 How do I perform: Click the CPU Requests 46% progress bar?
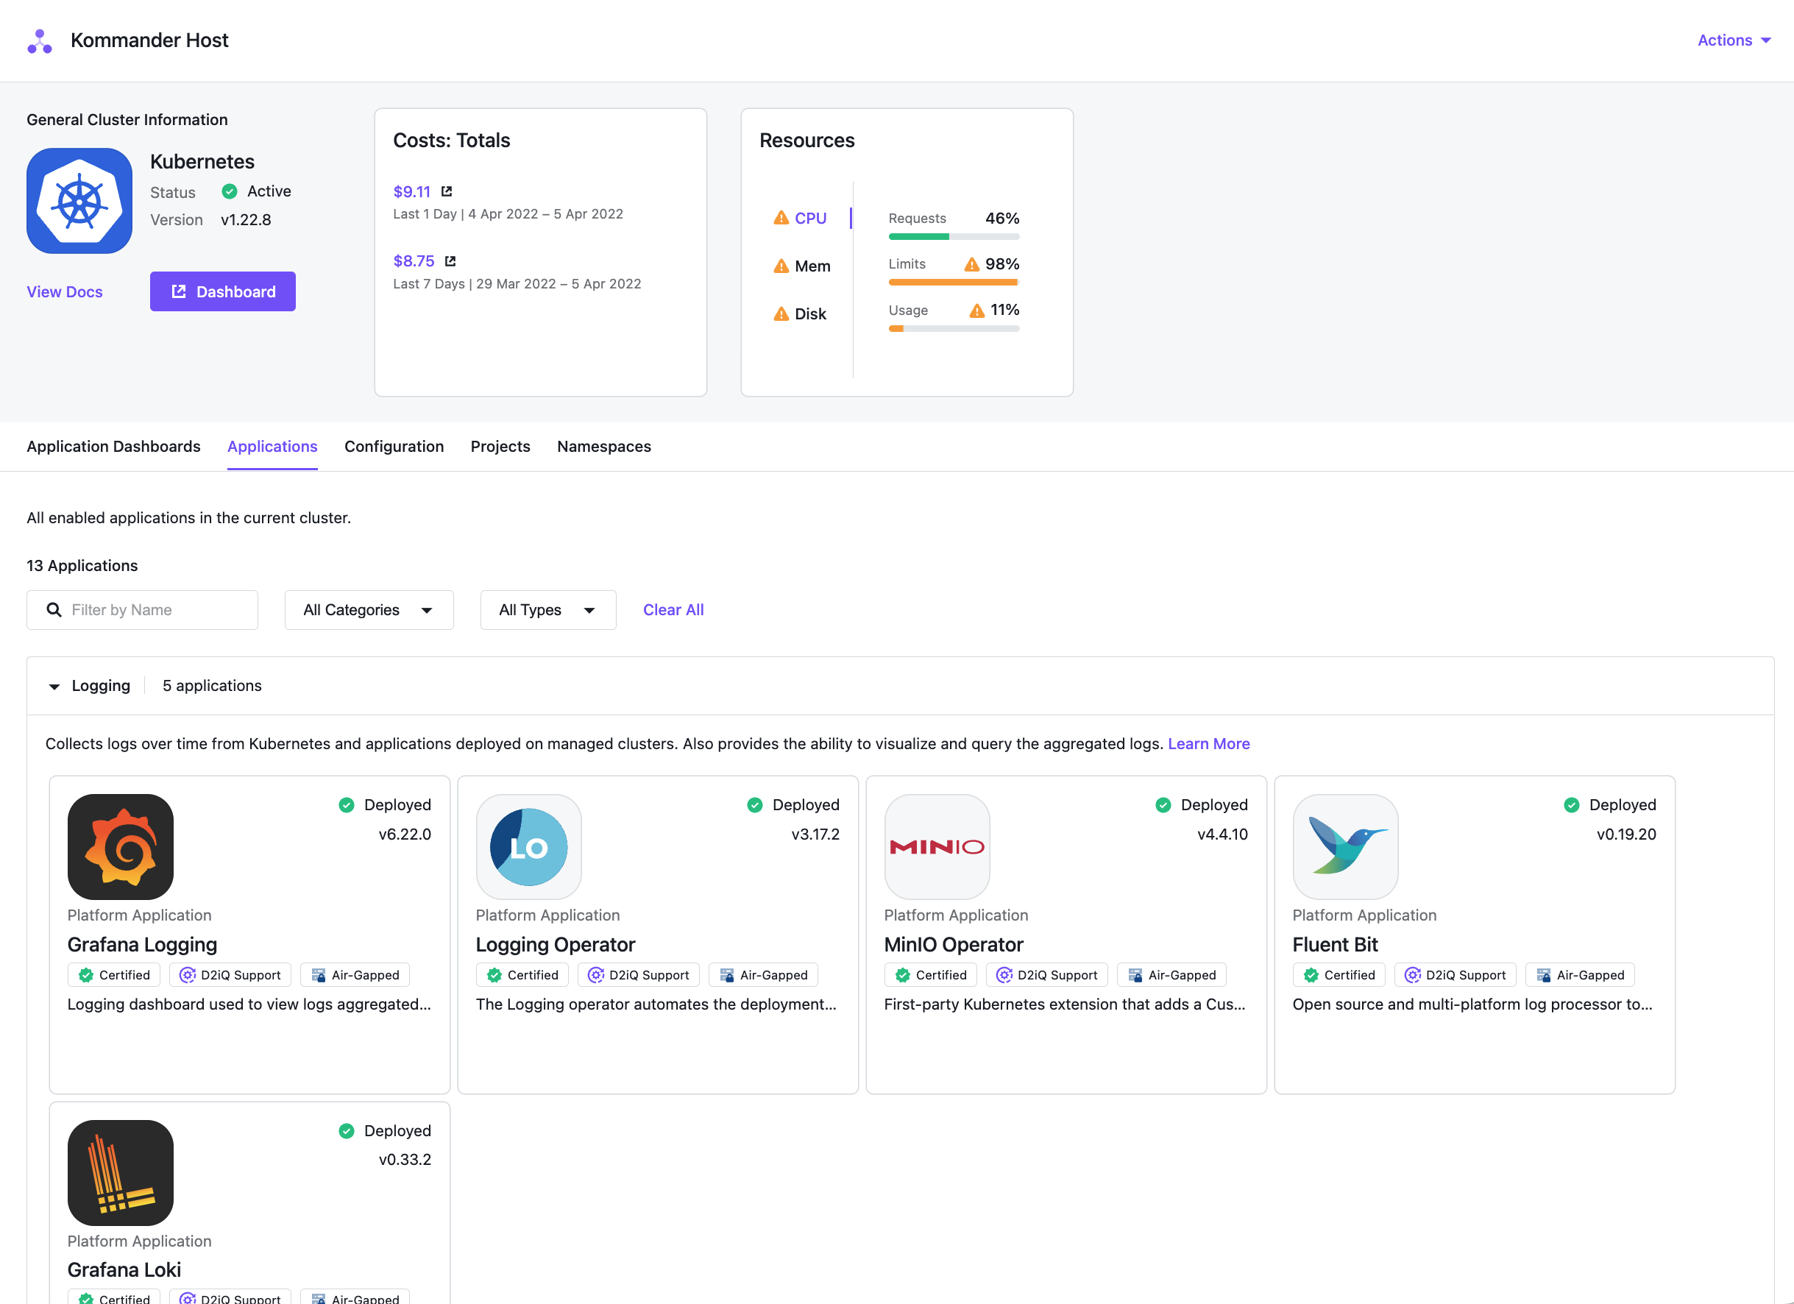954,236
